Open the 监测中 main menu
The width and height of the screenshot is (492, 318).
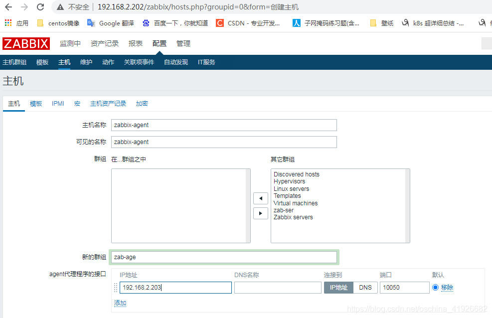click(70, 43)
